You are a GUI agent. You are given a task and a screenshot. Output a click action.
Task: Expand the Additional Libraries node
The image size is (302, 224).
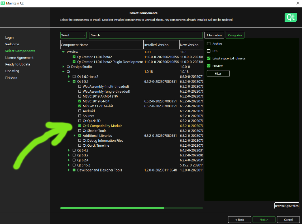point(74,135)
